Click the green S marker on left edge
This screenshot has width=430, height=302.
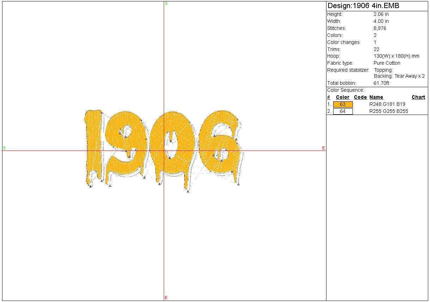click(4, 148)
